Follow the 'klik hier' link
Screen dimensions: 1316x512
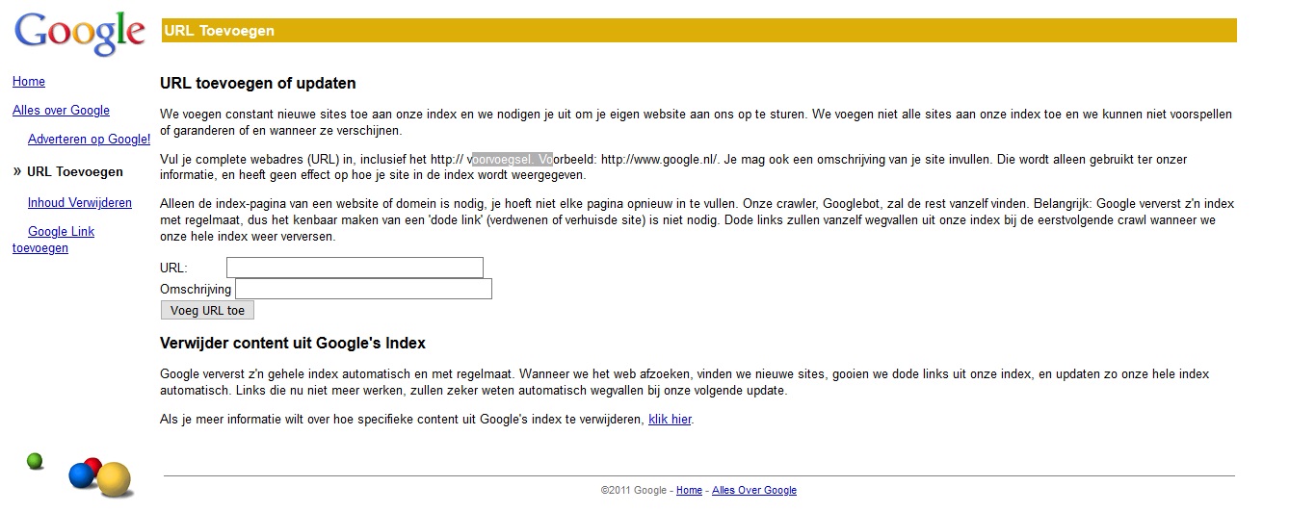coord(670,420)
